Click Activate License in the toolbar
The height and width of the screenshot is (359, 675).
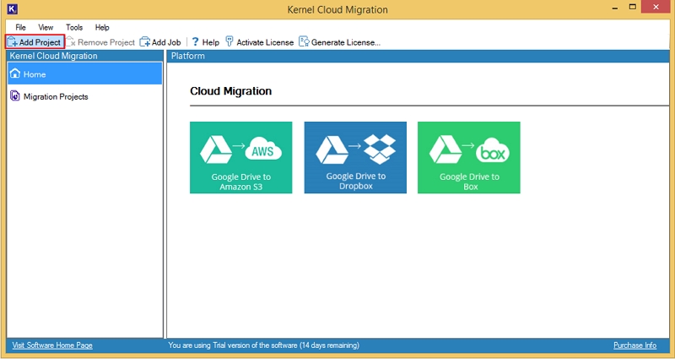[x=260, y=42]
